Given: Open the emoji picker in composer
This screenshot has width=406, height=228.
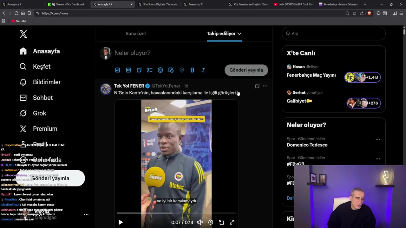Looking at the screenshot, I should click(x=160, y=70).
